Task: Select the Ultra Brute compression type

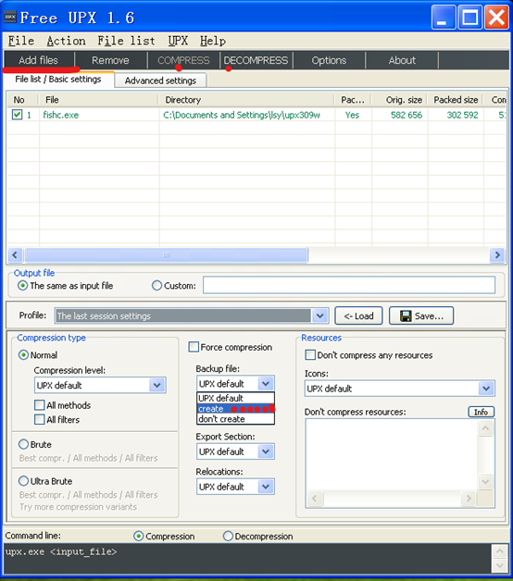Action: coord(23,481)
